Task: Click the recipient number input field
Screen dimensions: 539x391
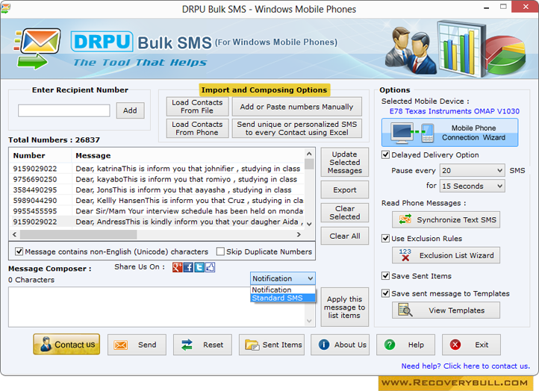Action: click(x=64, y=110)
